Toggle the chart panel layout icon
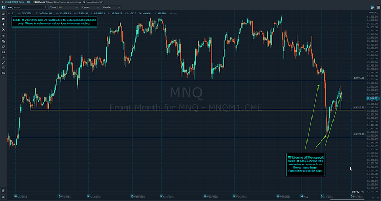The height and width of the screenshot is (201, 381). click(x=3, y=7)
